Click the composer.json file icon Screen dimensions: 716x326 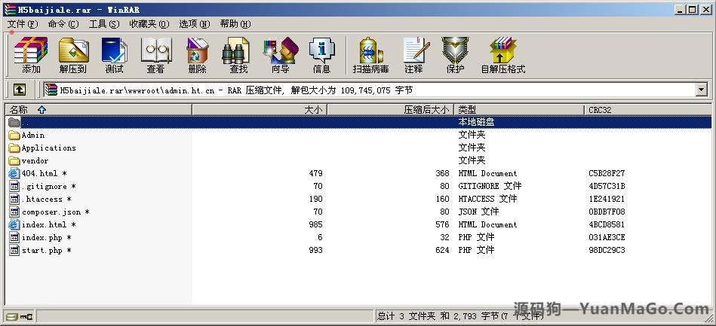tap(14, 212)
